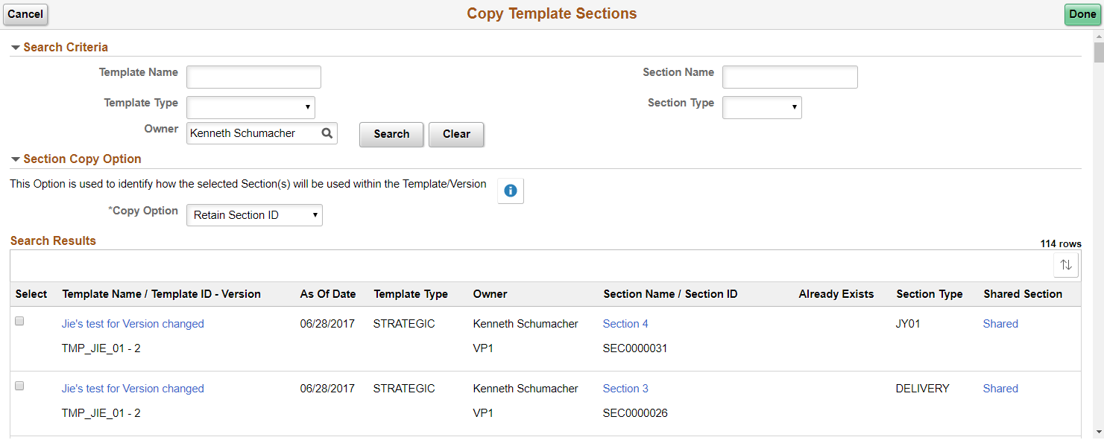Click the information icon beside Copy Option text
The image size is (1104, 440).
click(510, 191)
